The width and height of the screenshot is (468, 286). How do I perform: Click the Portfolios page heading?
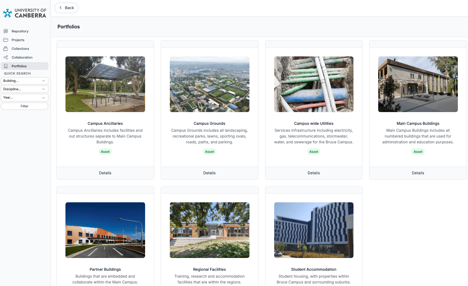[69, 27]
